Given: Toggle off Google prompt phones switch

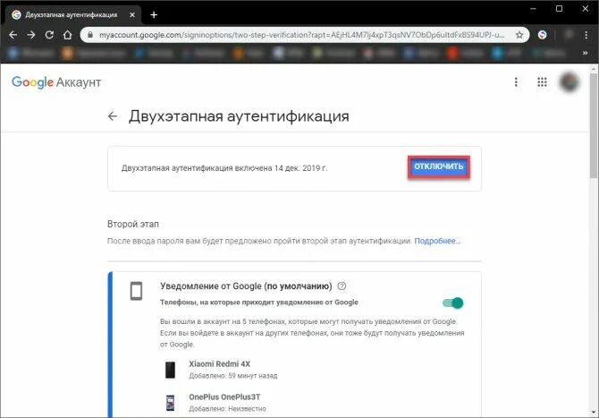Looking at the screenshot, I should pyautogui.click(x=453, y=303).
